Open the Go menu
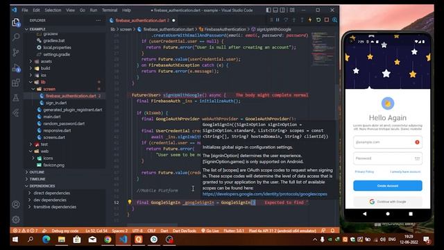 83,10
